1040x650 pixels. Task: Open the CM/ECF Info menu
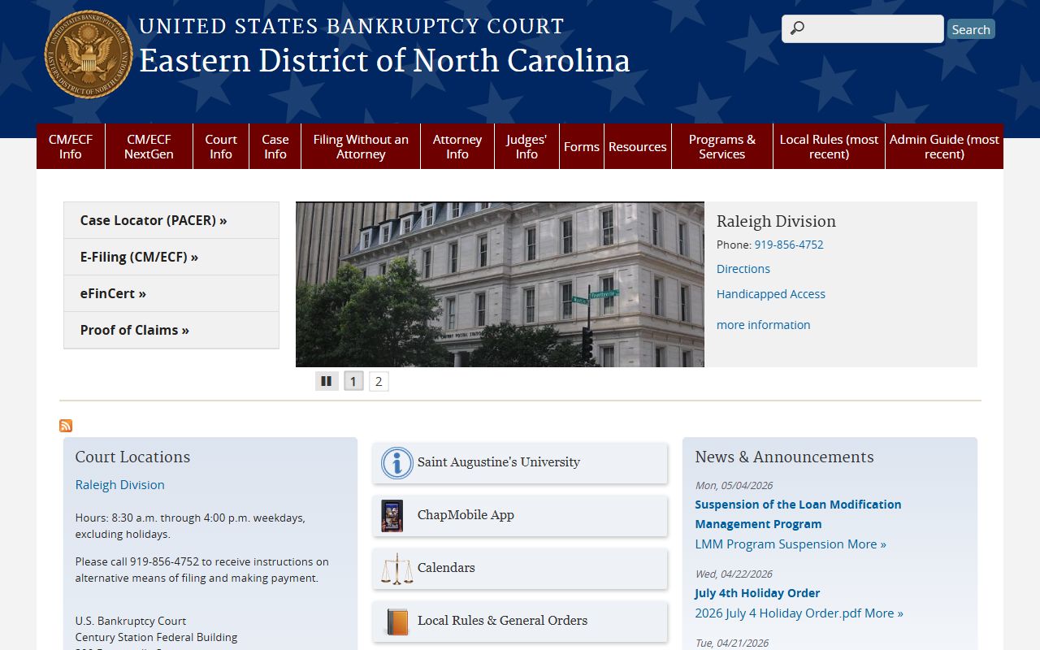(71, 146)
